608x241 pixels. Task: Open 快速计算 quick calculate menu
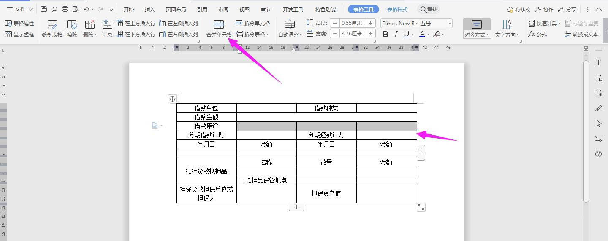point(545,24)
